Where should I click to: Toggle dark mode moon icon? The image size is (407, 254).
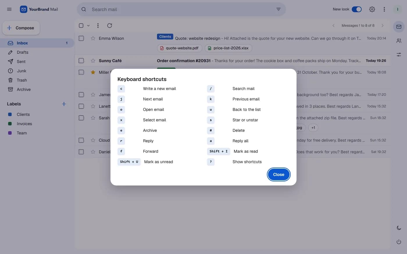pos(399,228)
